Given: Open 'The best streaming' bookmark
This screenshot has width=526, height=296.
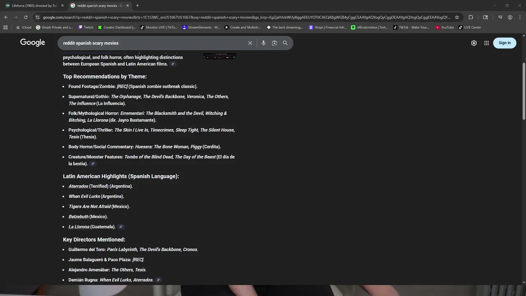Looking at the screenshot, I should coord(285,28).
